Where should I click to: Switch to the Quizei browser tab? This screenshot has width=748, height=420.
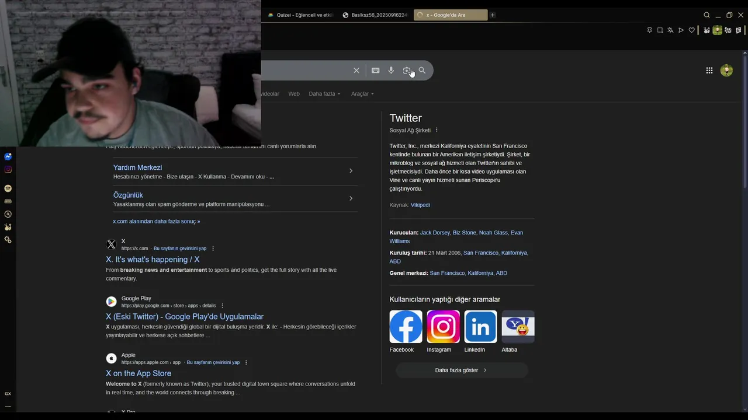tap(300, 15)
